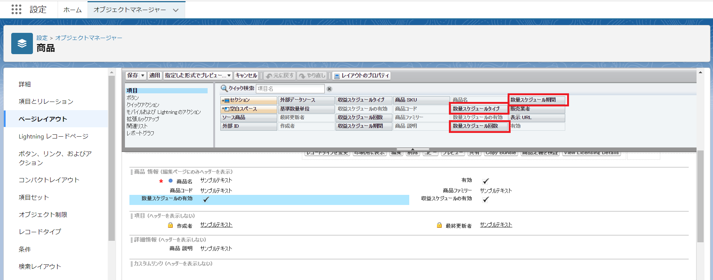This screenshot has height=280, width=713.
Task: Open ボタン、リンク、およびアクション sidebar item
Action: pos(55,158)
